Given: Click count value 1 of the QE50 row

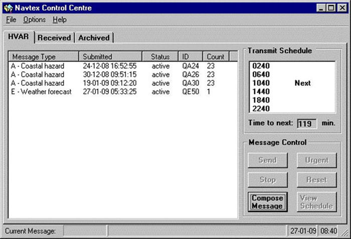Looking at the screenshot, I should tap(209, 91).
